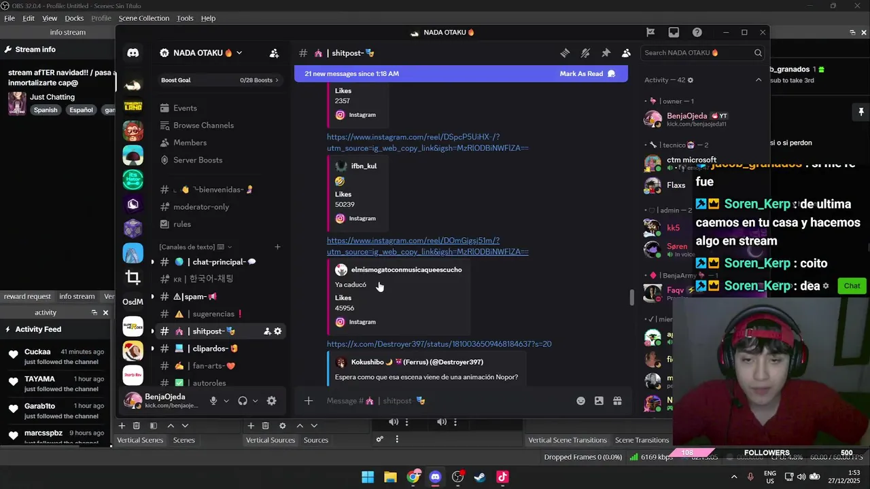This screenshot has width=870, height=489.
Task: Open the Instagram reel link DOmGigsj51m
Action: pyautogui.click(x=428, y=246)
